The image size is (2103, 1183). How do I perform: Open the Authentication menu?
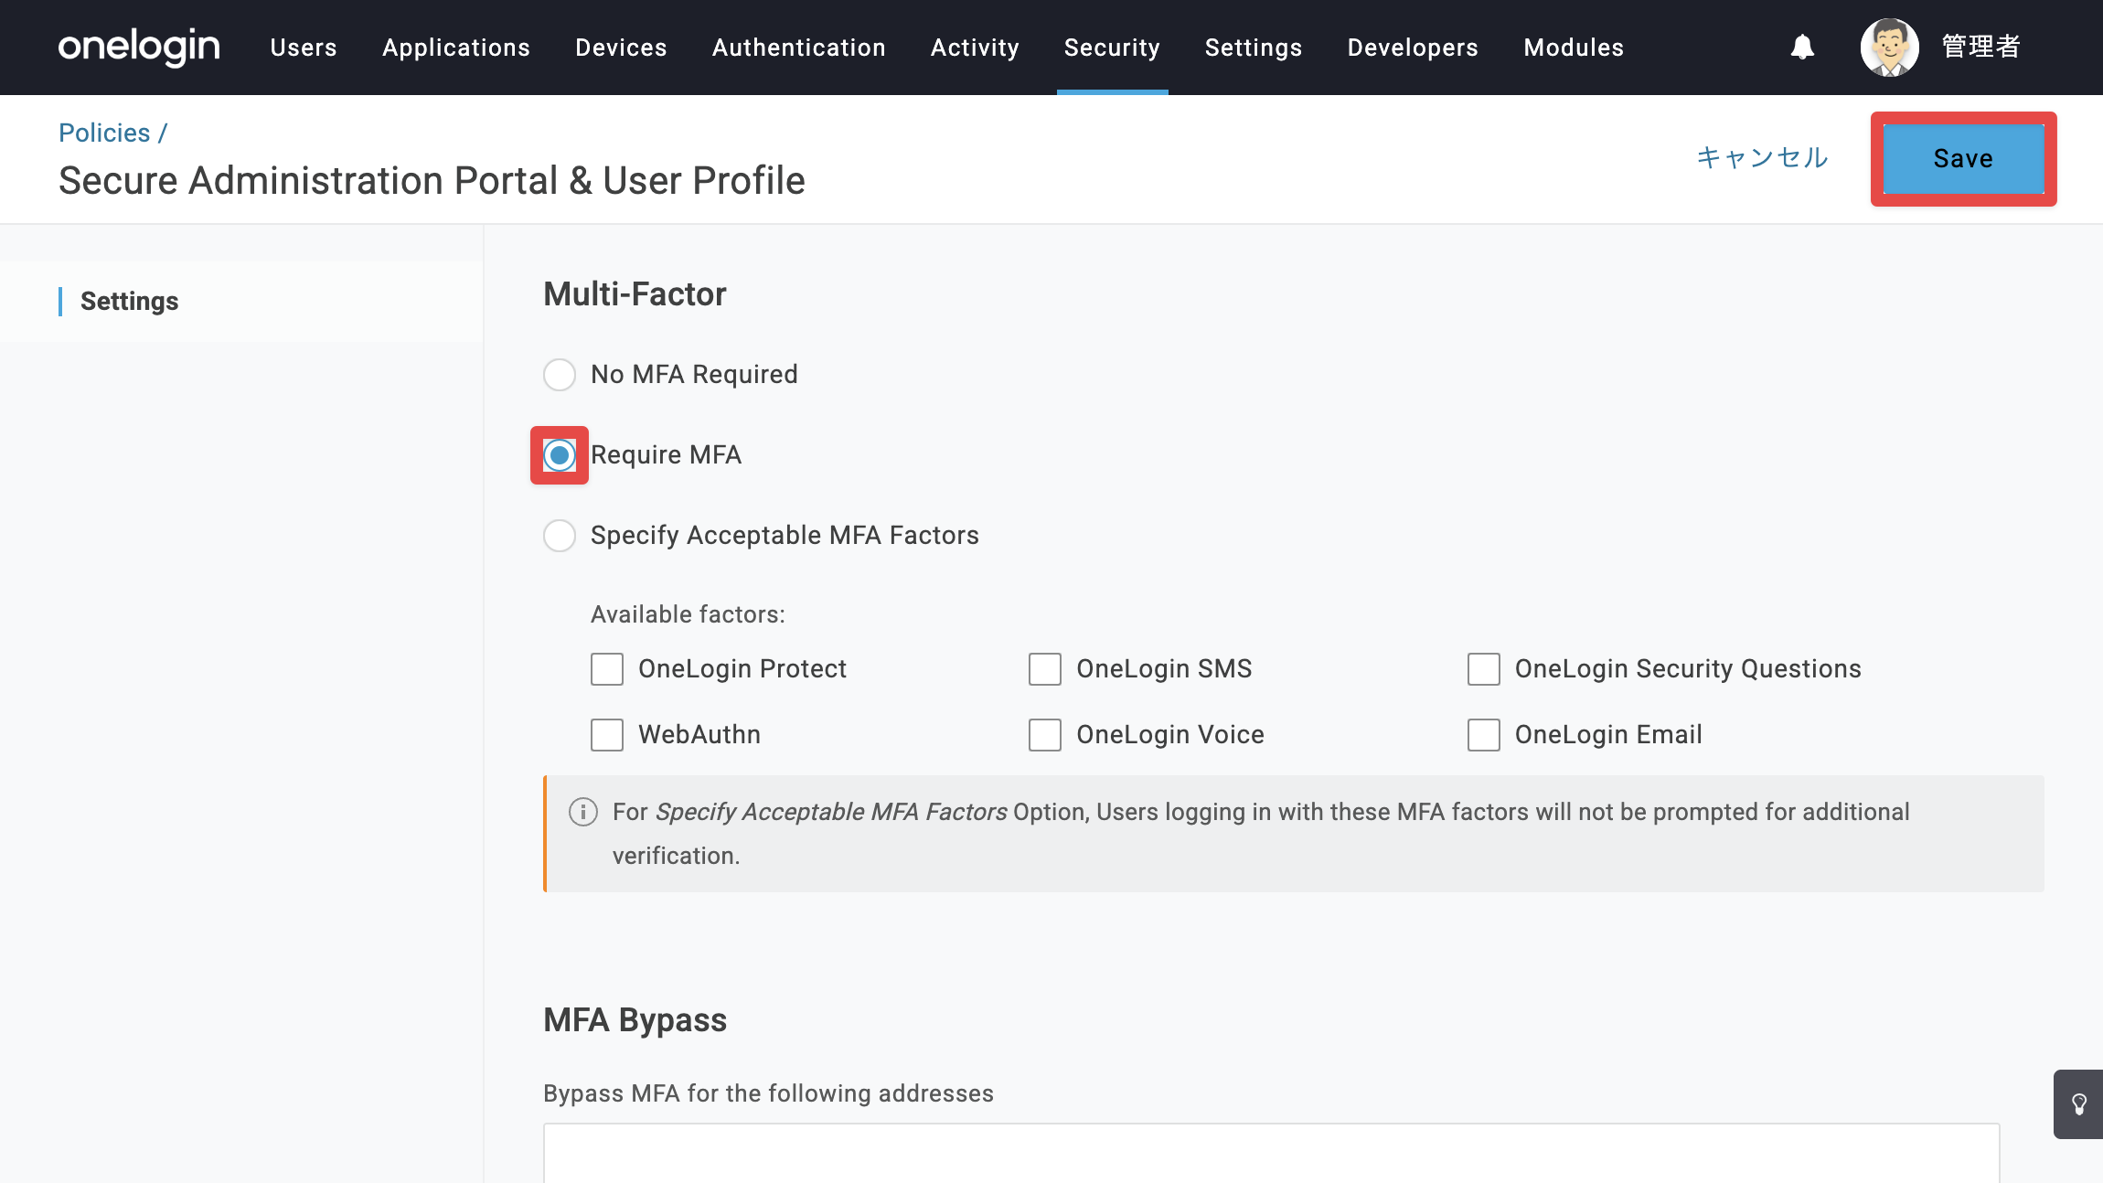pos(799,48)
